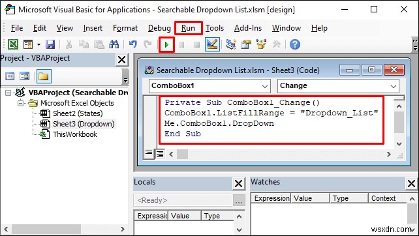Click code window horizontal scroll left arrow
Viewport: 419px width, 236px height.
171,154
